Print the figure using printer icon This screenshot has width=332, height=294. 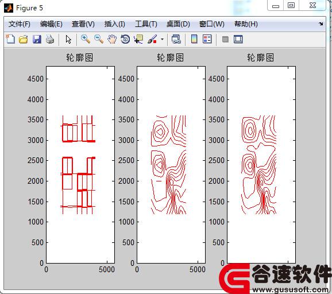point(50,40)
